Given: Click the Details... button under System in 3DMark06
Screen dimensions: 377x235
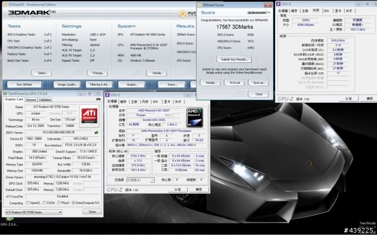Looking at the screenshot, I should pyautogui.click(x=157, y=73).
